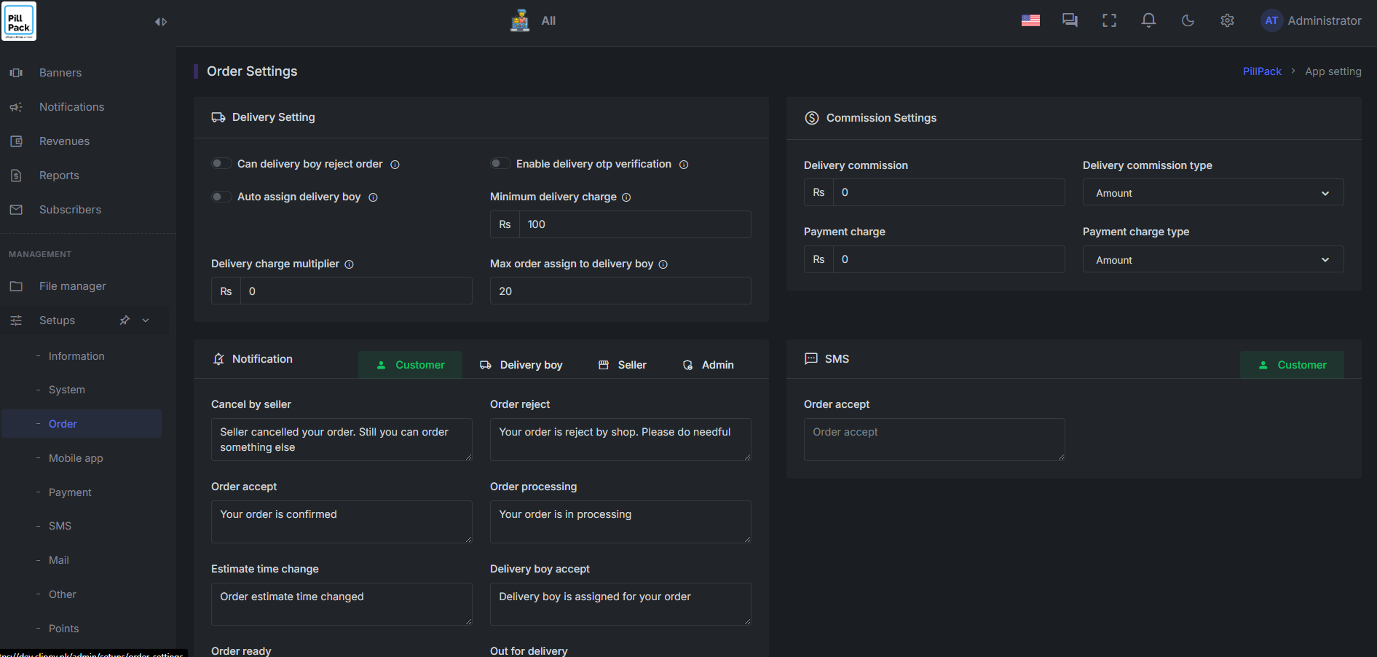Toggle dark mode moon icon
This screenshot has width=1377, height=657.
1188,20
